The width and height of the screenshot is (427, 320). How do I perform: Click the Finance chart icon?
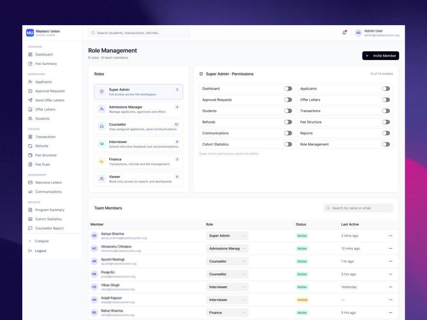coord(102,161)
